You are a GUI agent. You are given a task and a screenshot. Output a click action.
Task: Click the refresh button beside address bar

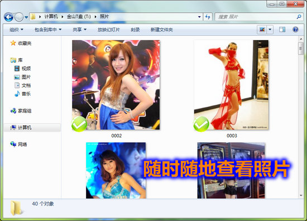[x=208, y=17]
